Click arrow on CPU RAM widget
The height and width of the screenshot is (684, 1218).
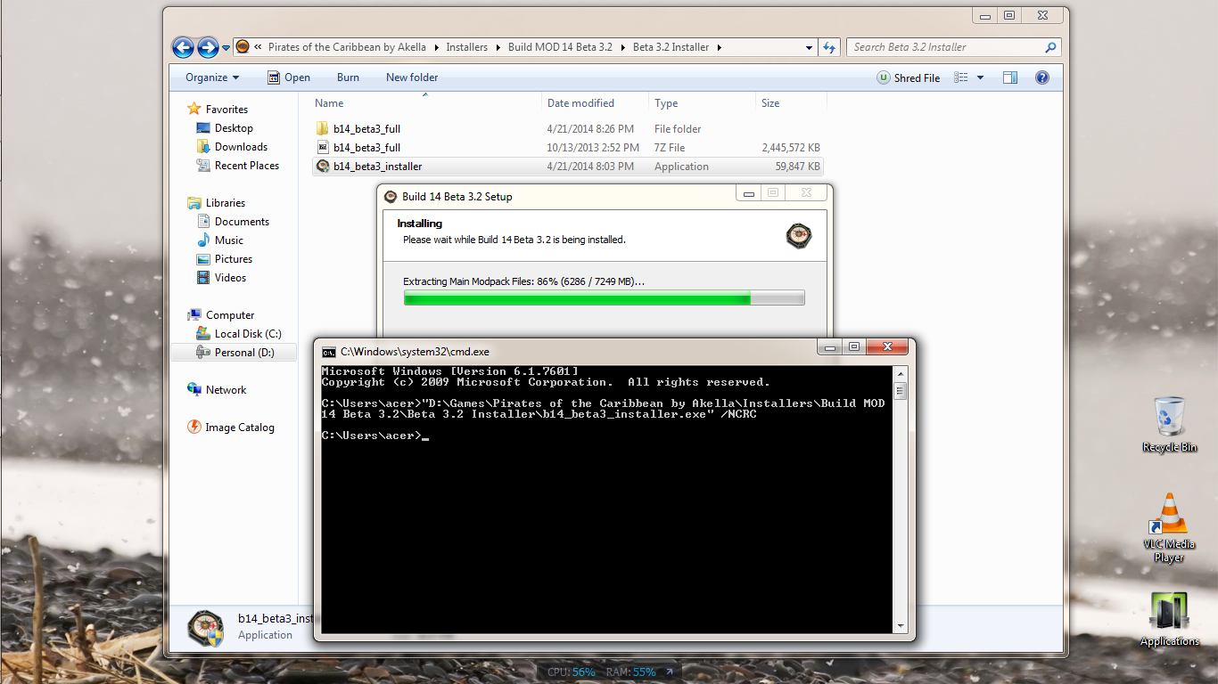pos(669,672)
